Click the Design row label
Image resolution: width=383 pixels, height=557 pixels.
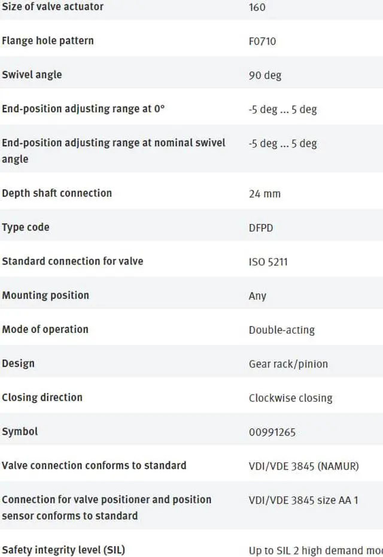[18, 364]
